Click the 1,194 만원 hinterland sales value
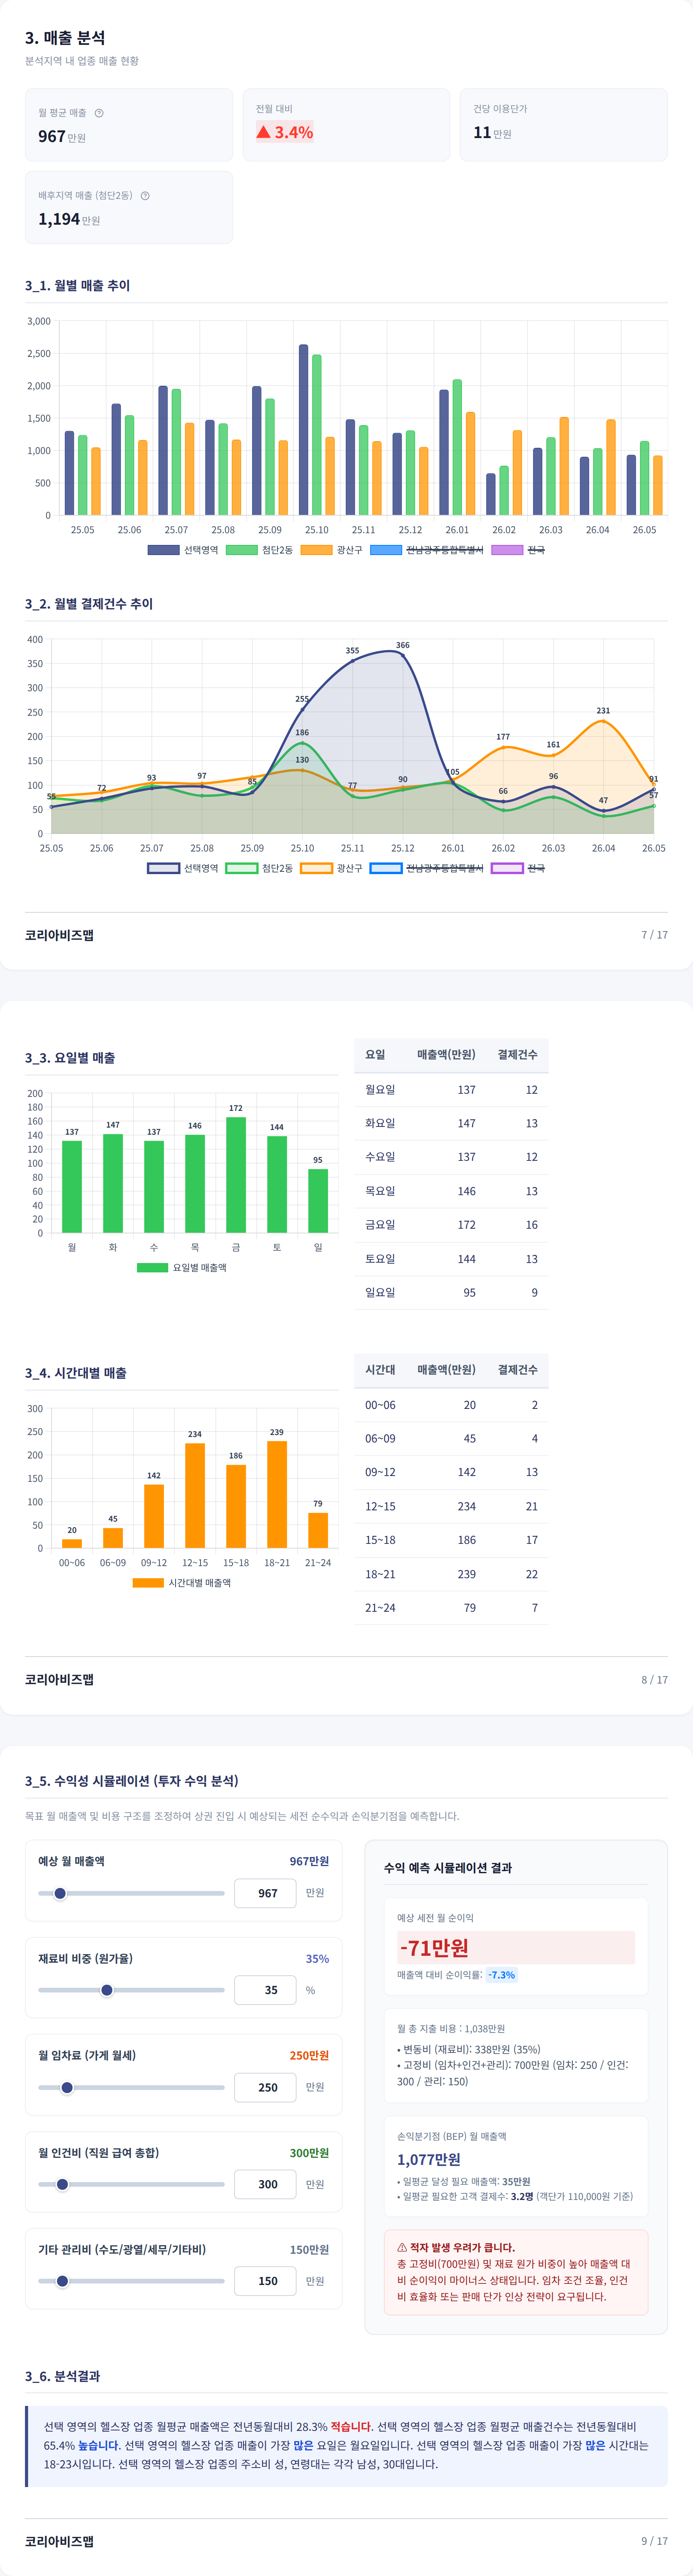Image resolution: width=693 pixels, height=2576 pixels. pos(69,219)
